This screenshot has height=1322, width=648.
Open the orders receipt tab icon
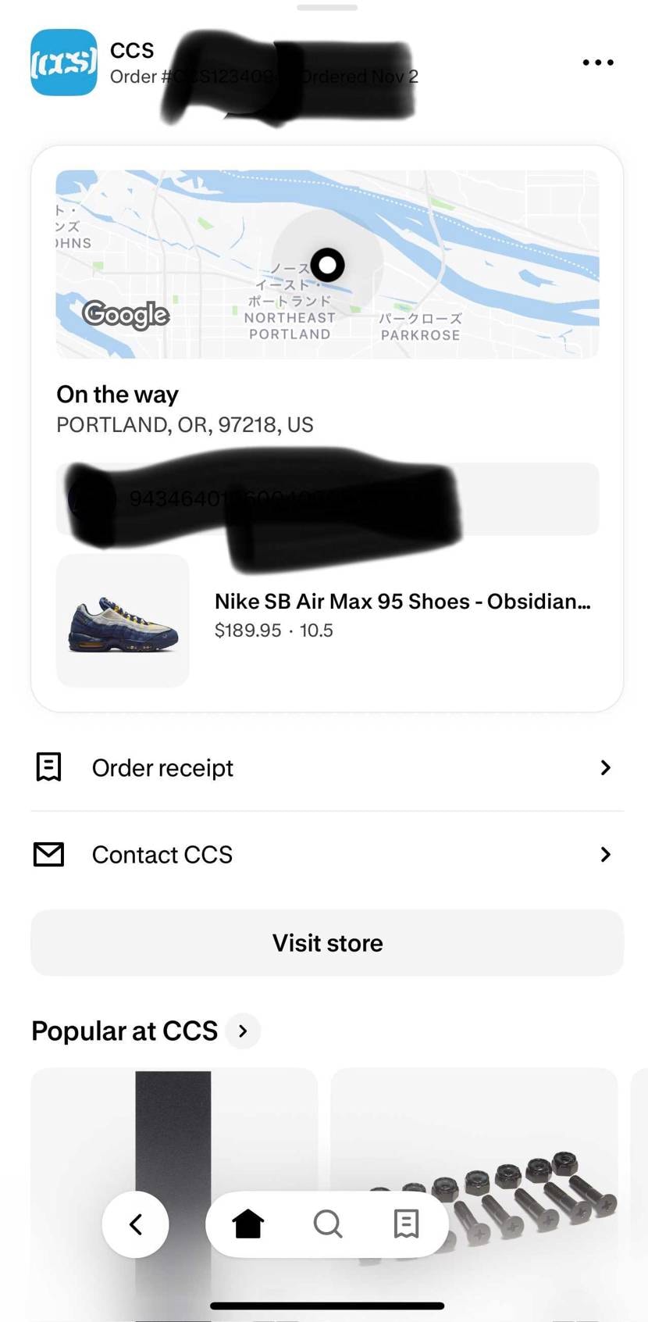click(x=406, y=1224)
